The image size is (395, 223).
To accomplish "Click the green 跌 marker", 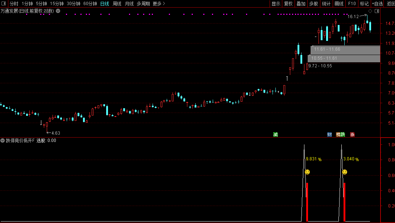I will tap(343, 134).
